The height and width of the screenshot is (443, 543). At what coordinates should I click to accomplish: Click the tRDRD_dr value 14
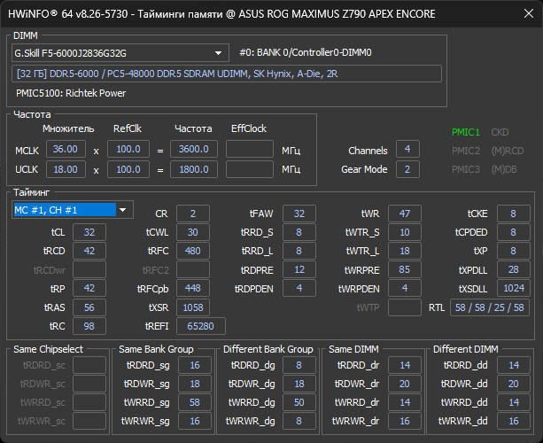coord(405,365)
